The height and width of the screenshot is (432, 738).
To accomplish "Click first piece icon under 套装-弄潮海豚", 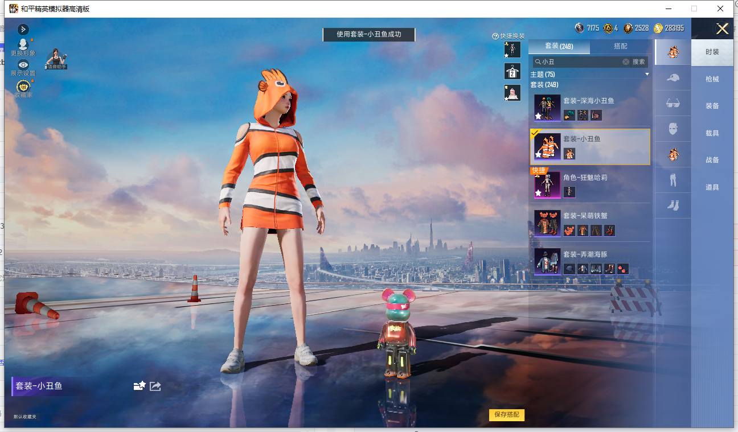I will pyautogui.click(x=569, y=269).
